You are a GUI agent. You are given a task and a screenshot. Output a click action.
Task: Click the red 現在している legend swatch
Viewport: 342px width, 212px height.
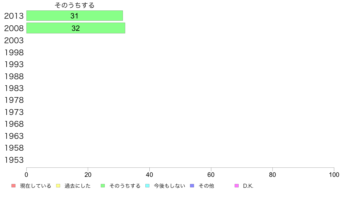coord(13,186)
